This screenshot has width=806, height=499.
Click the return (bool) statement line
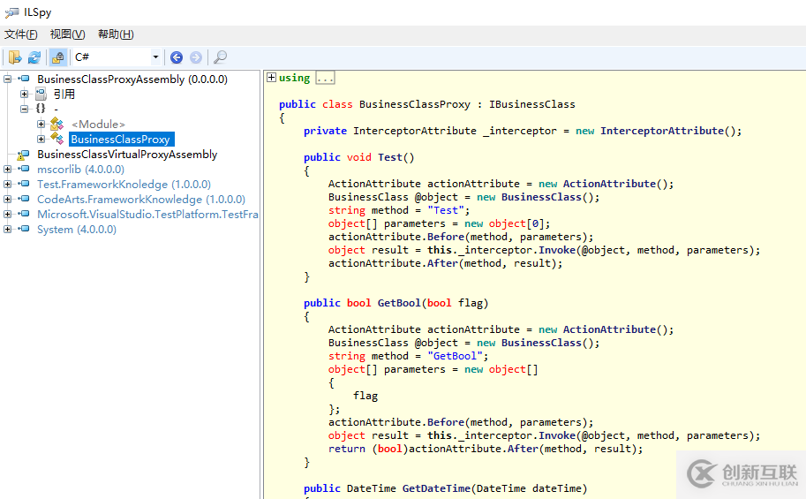coord(486,449)
